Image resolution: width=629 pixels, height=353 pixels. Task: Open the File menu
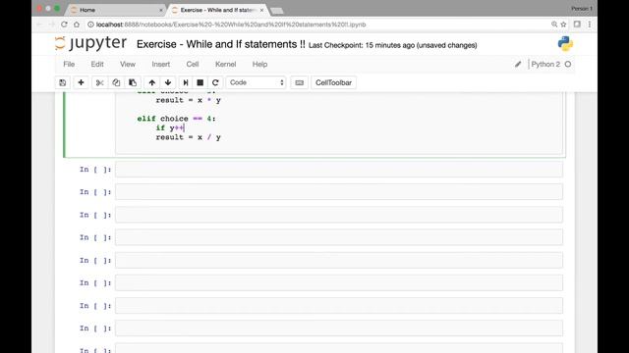(x=69, y=64)
